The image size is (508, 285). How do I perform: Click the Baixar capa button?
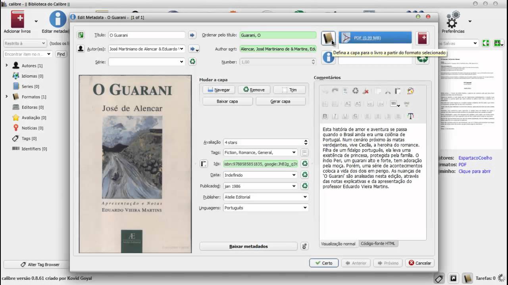(227, 101)
